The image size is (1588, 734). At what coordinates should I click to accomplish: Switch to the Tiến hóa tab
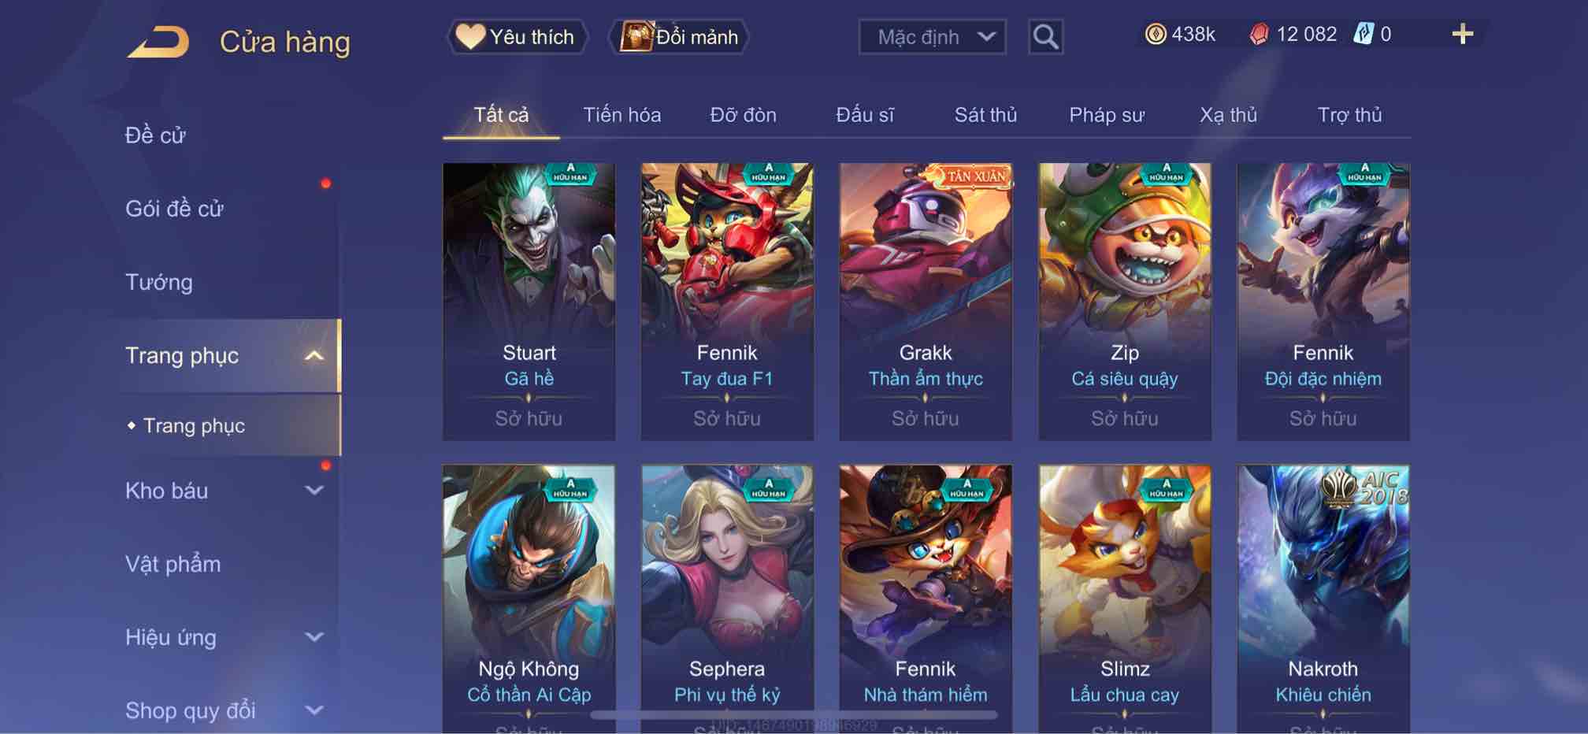click(621, 115)
